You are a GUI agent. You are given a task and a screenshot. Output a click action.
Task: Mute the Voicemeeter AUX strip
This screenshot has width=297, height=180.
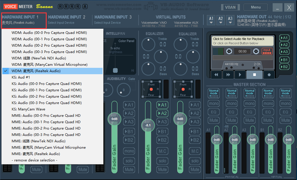tap(195, 169)
